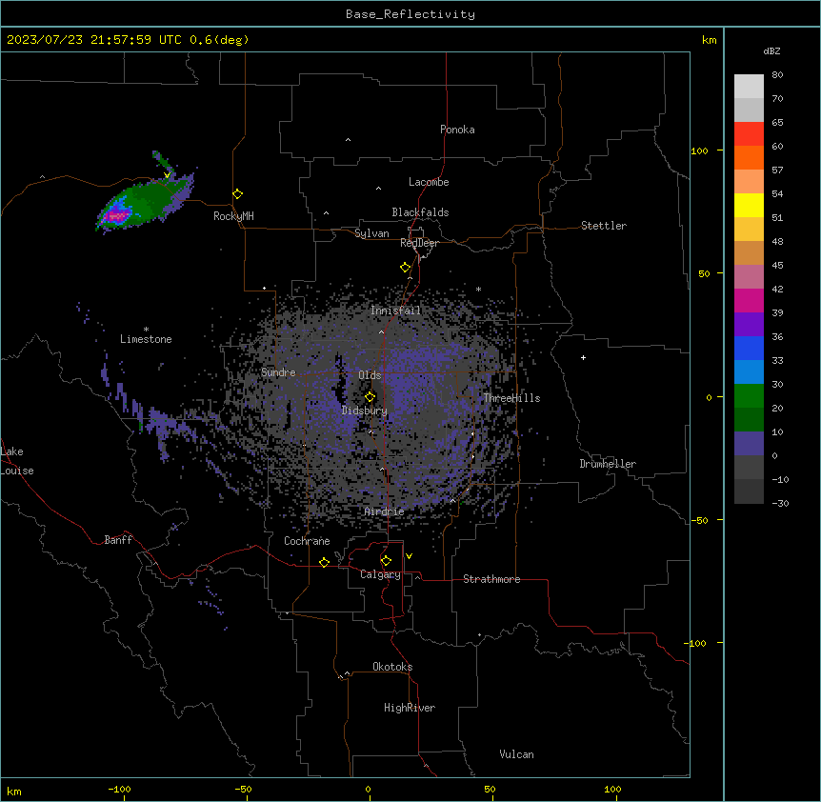Click the ThreeHills label
This screenshot has width=821, height=802.
coord(511,398)
